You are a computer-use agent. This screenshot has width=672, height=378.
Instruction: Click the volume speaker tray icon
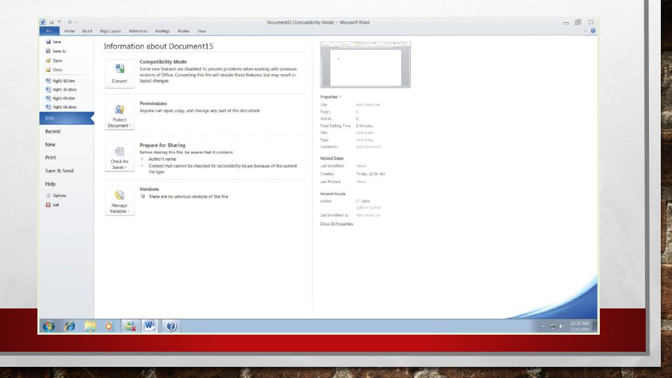coord(562,327)
